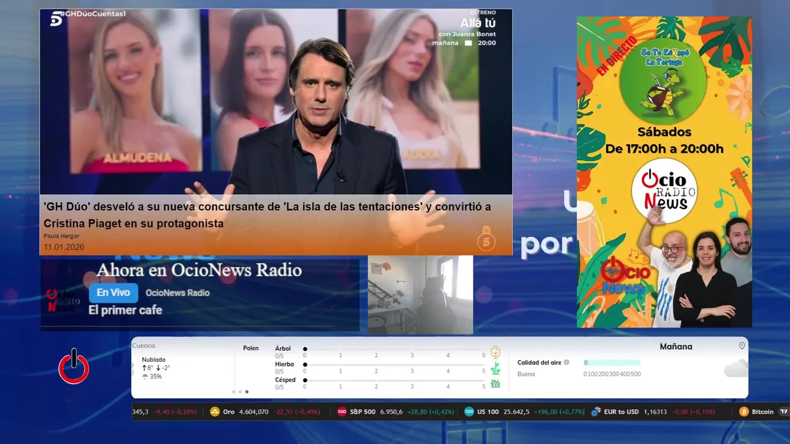Click the Buena air quality rating

[526, 374]
